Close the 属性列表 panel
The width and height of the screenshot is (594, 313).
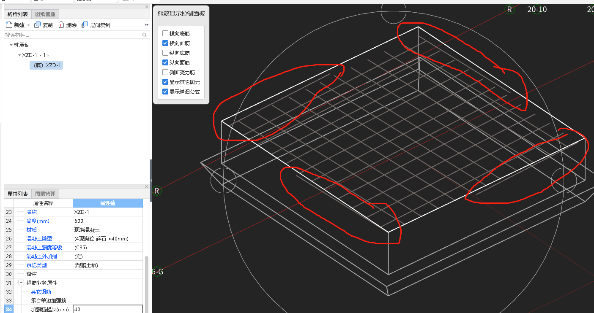tap(147, 186)
